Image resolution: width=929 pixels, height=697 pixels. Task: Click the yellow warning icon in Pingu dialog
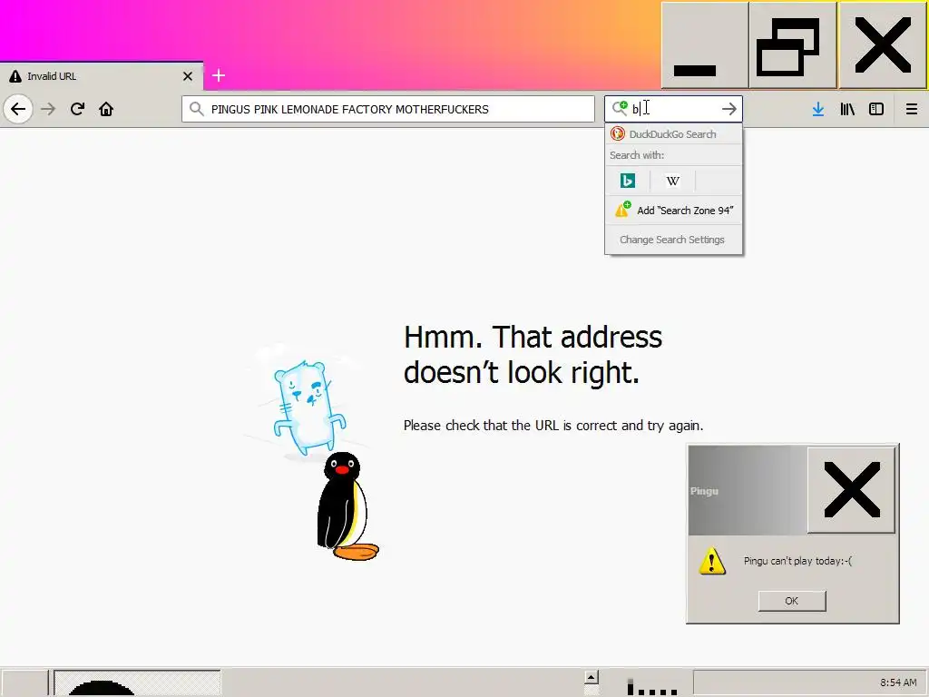point(712,561)
